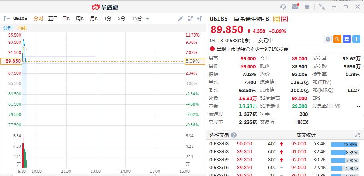Switch to the 五日 chart tab
The height and width of the screenshot is (176, 364).
(x=53, y=19)
